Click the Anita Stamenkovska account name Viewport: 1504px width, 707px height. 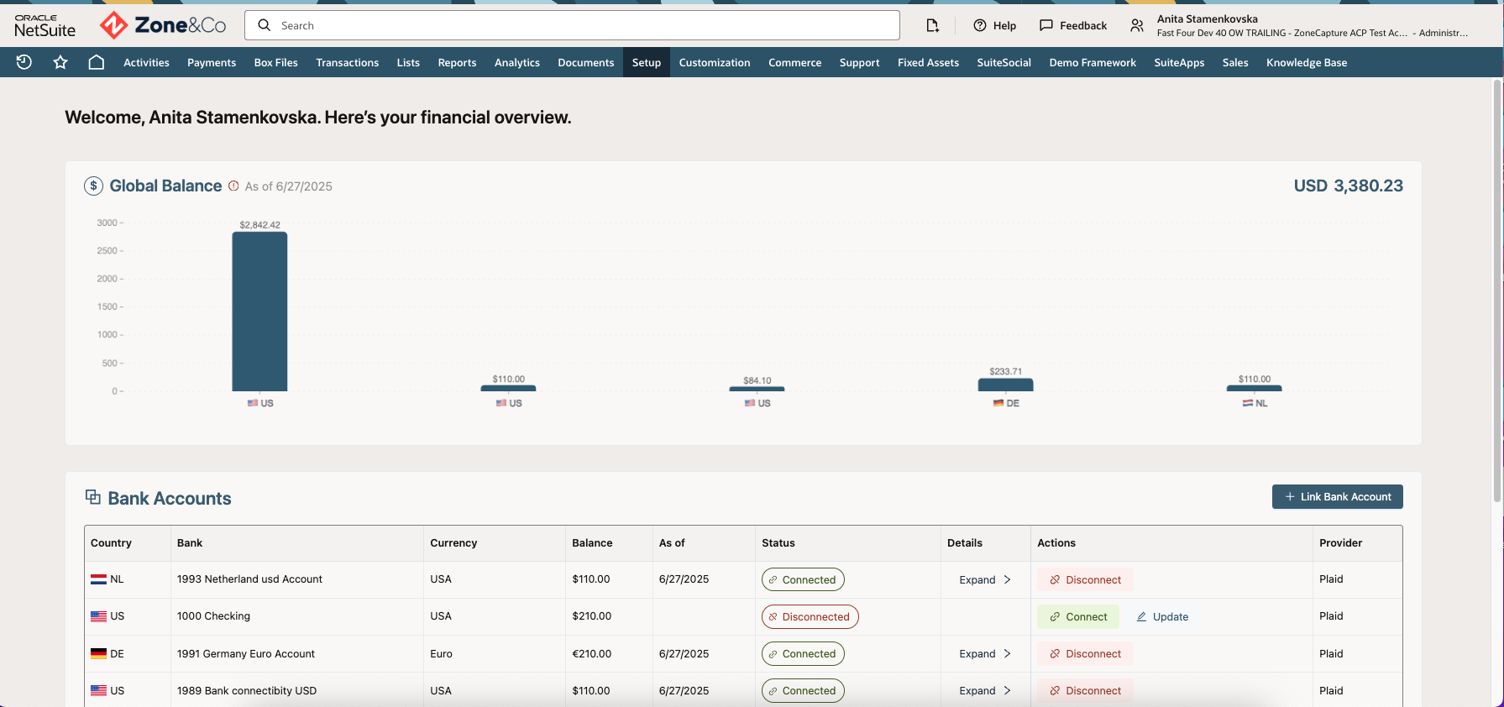click(x=1207, y=18)
